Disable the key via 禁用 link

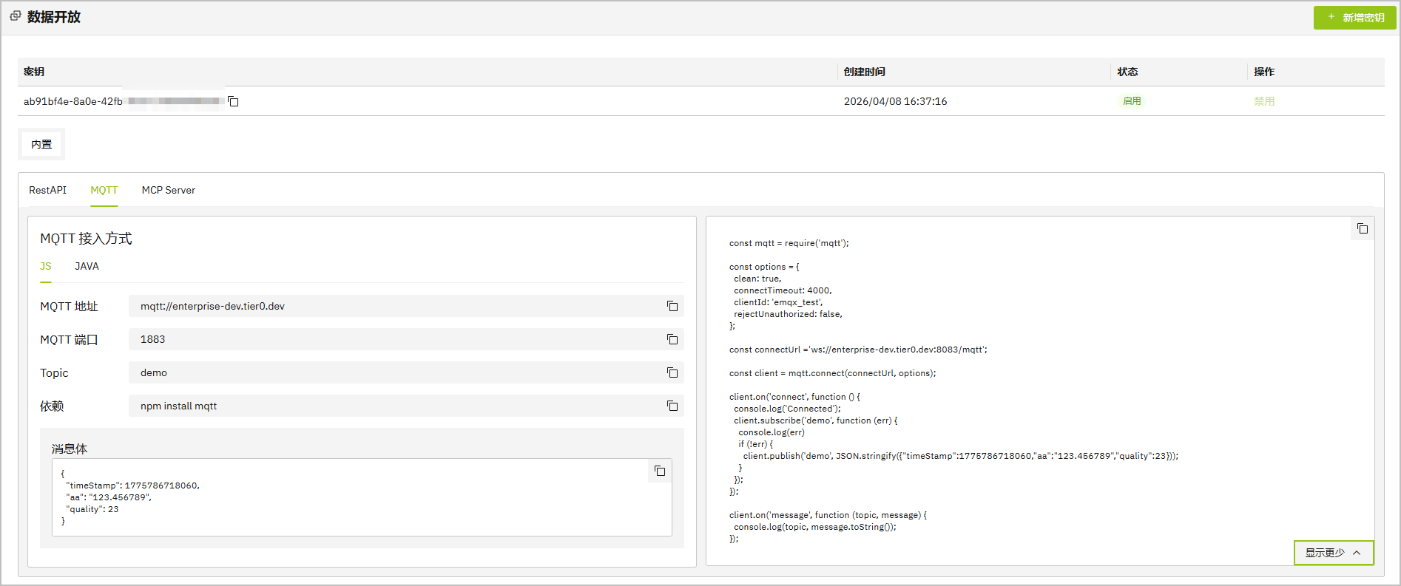pos(1264,101)
